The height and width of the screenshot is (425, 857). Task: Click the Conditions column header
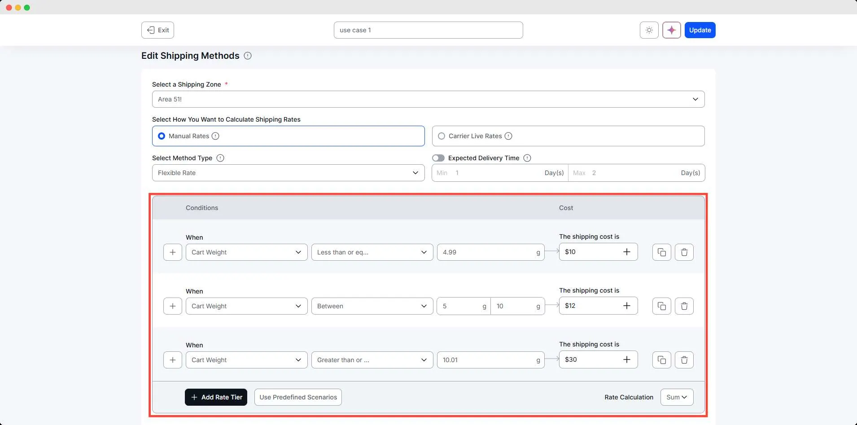[x=201, y=207]
